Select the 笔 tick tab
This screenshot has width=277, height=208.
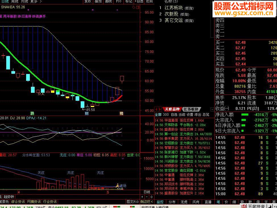tap(218, 202)
